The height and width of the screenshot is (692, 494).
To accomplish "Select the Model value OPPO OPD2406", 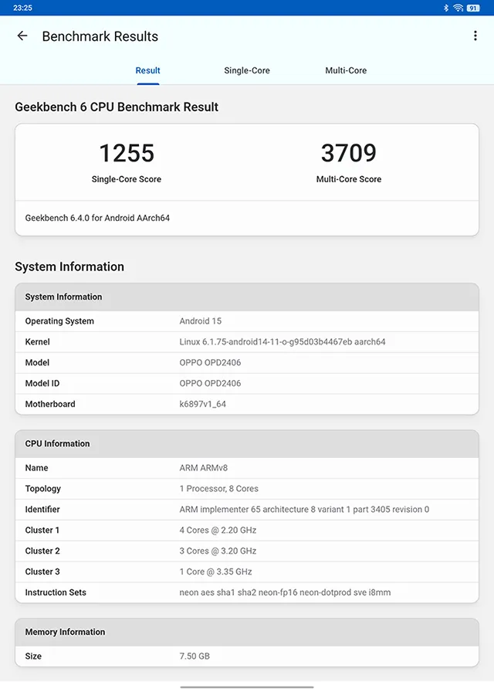I will point(210,363).
